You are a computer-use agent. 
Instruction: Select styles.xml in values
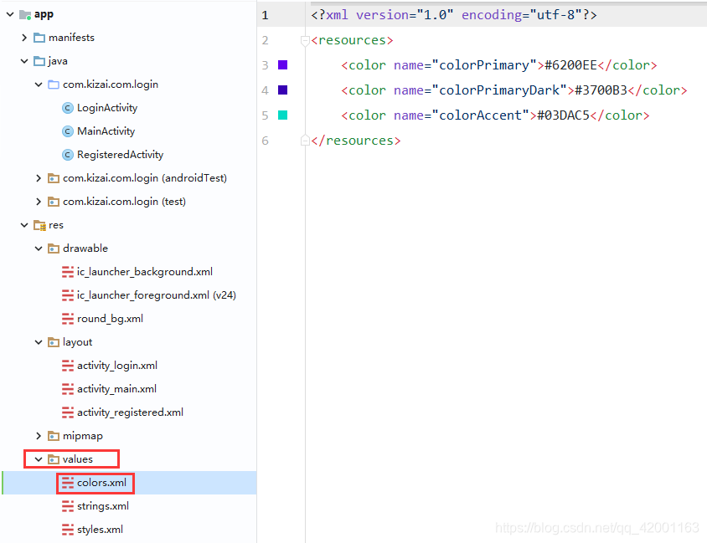pos(100,530)
